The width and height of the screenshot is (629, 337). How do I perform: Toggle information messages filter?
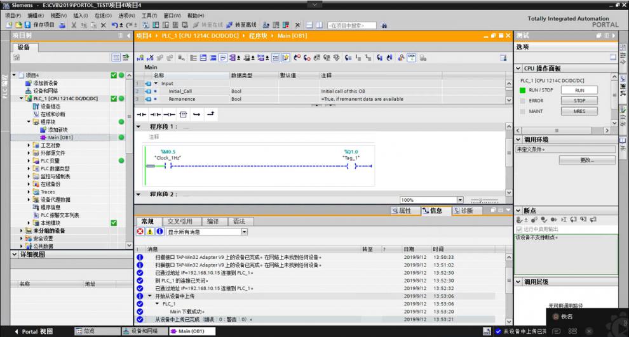click(x=159, y=232)
